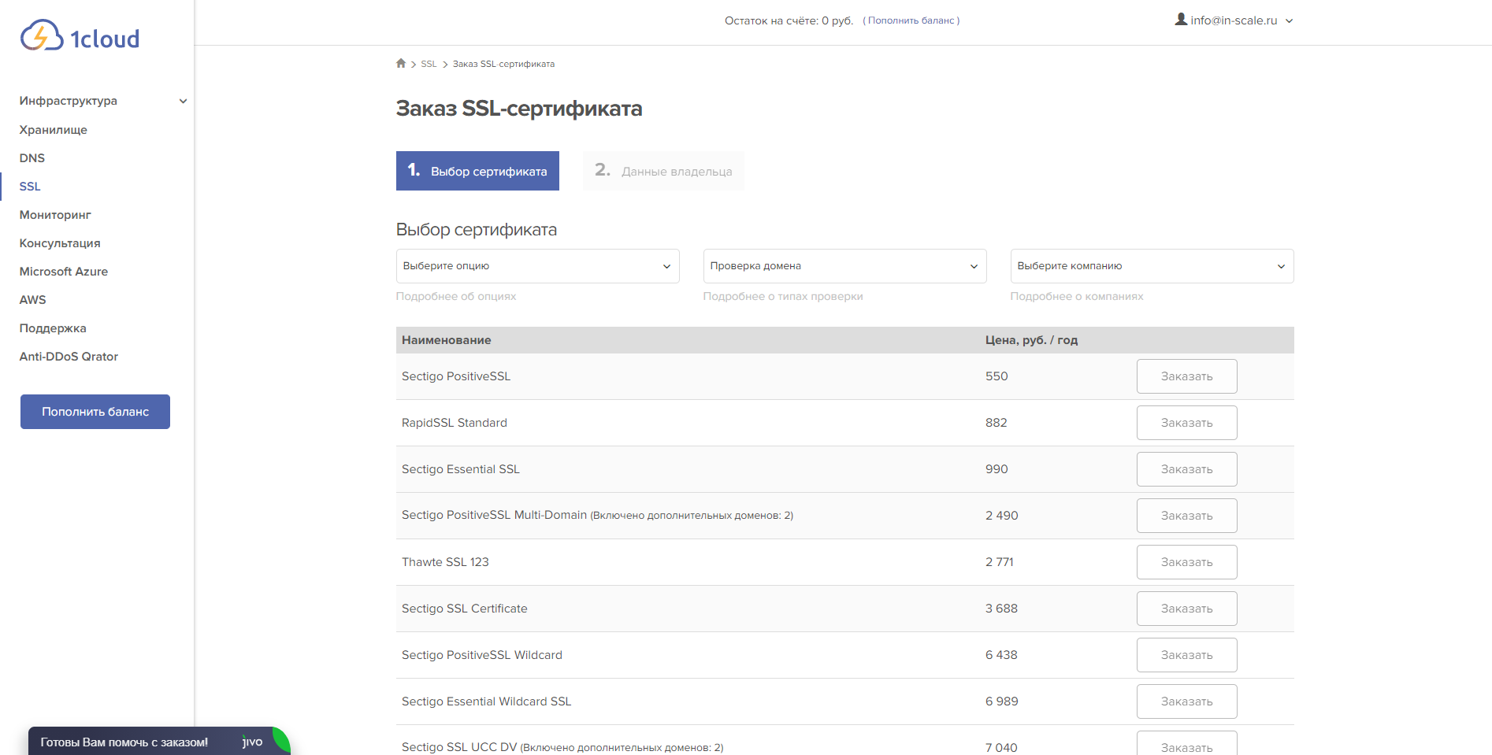This screenshot has height=755, width=1492.
Task: Click Заказ SSL-сертификата breadcrumb text
Action: [503, 64]
